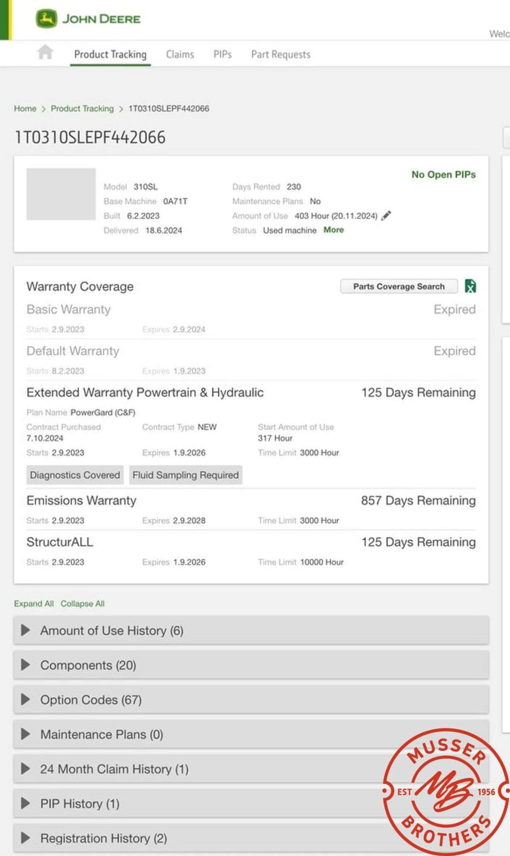Go to the Home icon in navigation
This screenshot has width=510, height=856.
pyautogui.click(x=45, y=53)
